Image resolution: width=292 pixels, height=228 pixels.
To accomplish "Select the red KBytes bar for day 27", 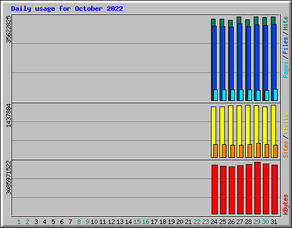I will pos(240,190).
